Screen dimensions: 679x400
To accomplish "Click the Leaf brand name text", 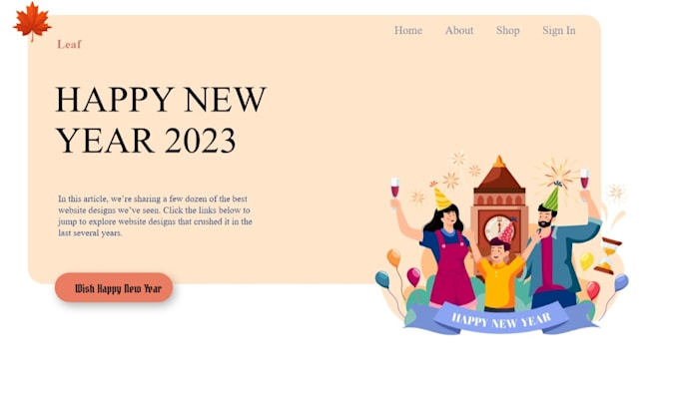I will click(69, 44).
